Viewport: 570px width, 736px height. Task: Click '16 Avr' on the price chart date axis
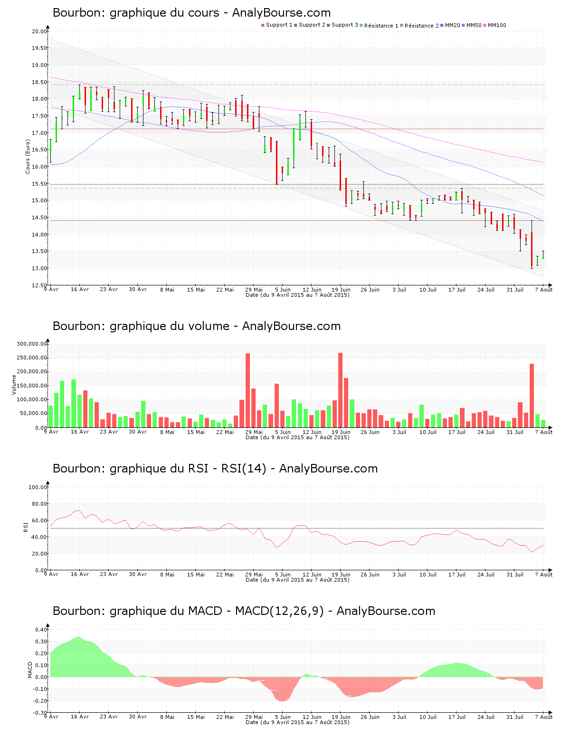(80, 290)
